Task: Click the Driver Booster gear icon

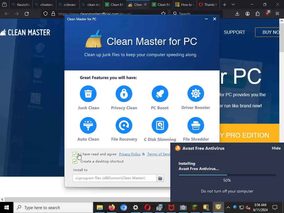Action: pyautogui.click(x=196, y=94)
